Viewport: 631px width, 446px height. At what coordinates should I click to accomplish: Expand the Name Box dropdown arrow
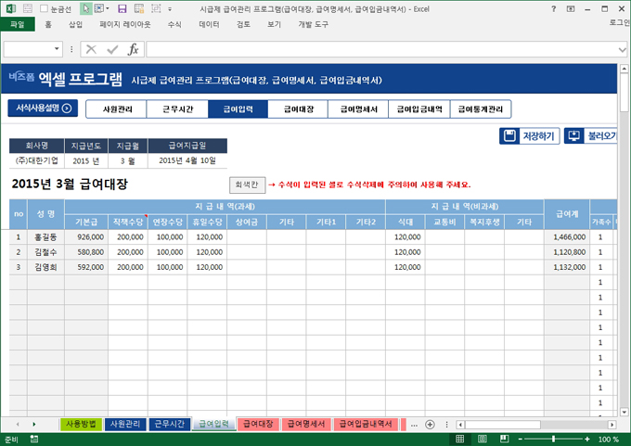click(x=57, y=49)
